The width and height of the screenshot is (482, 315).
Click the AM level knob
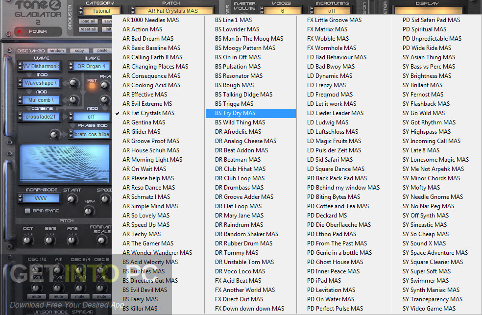point(58,270)
